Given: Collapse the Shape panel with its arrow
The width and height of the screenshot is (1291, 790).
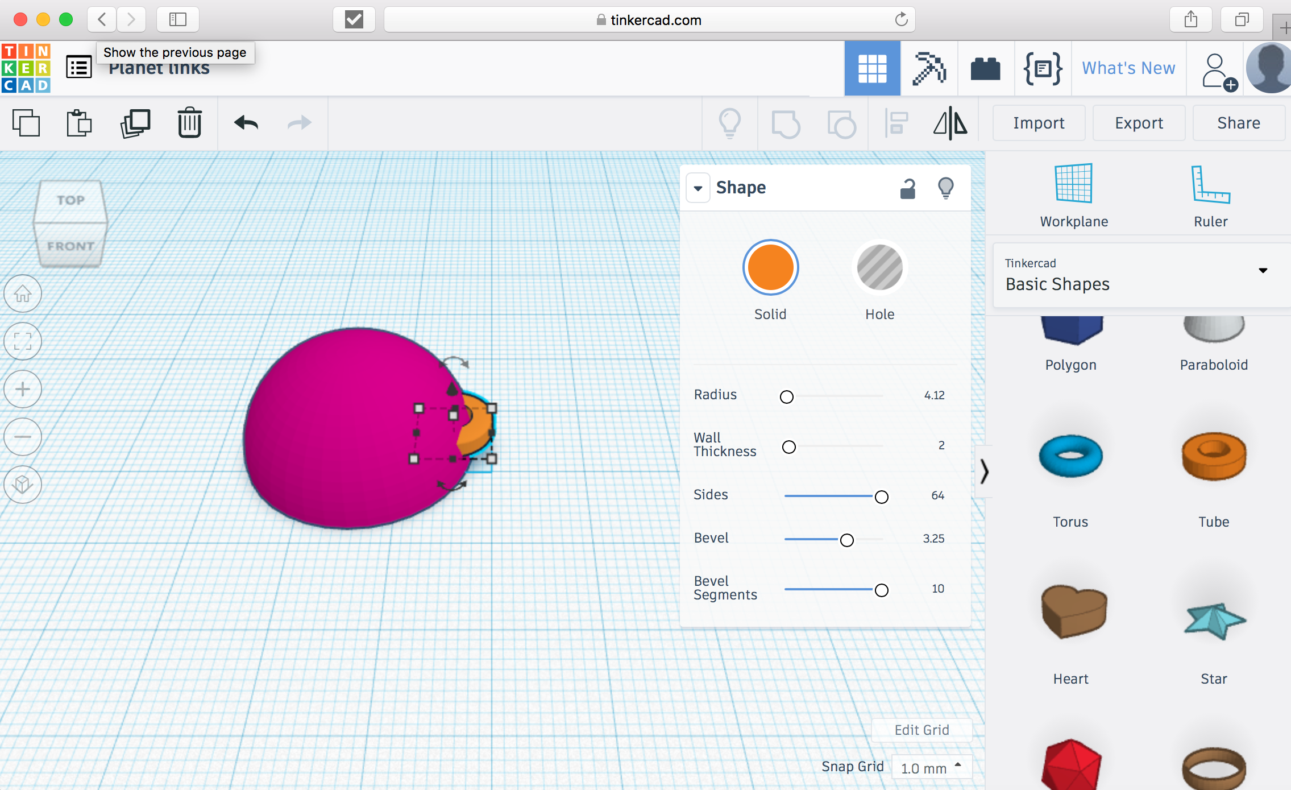Looking at the screenshot, I should 698,188.
